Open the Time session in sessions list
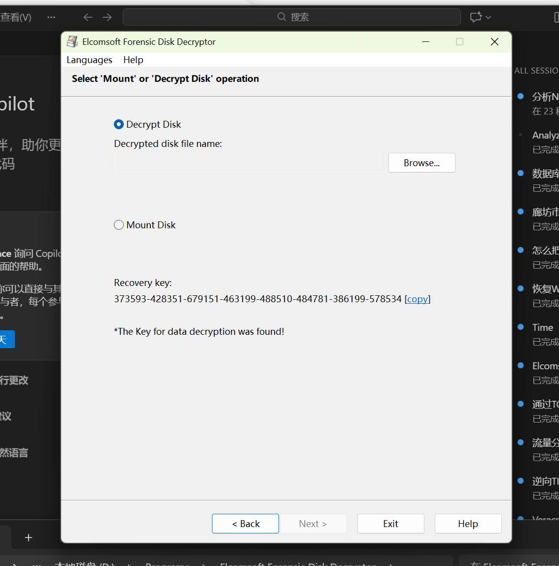The image size is (559, 566). [x=537, y=334]
